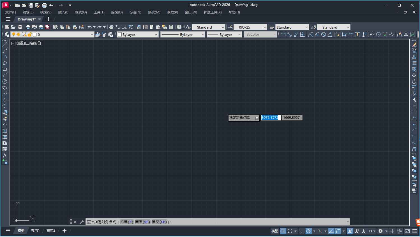Open the 格式 menu
Viewport: 420px width, 237px height.
[x=81, y=12]
